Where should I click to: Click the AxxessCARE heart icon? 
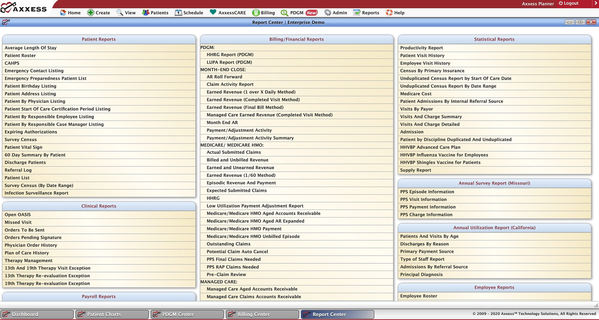point(213,12)
